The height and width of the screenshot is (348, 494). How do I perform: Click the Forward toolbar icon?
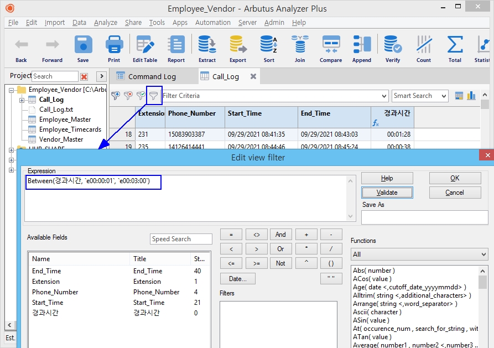click(53, 49)
